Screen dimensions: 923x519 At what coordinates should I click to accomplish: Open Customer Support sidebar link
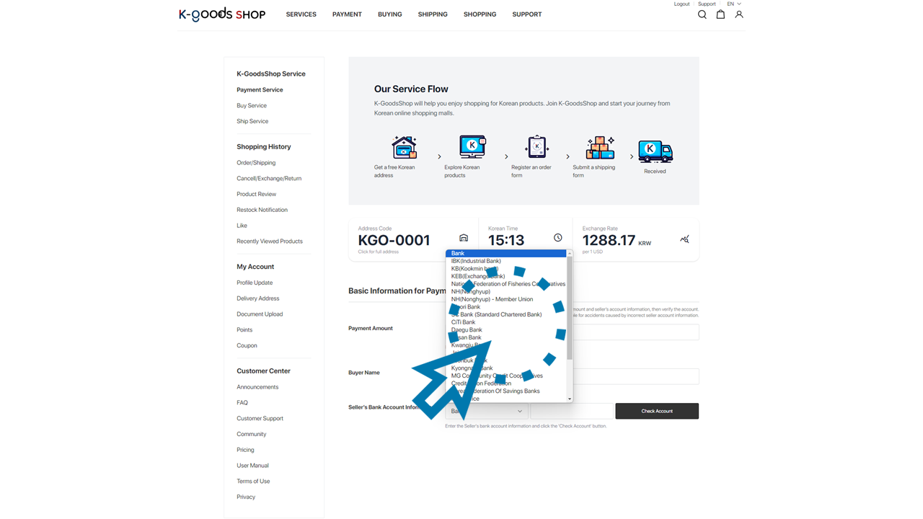point(260,419)
